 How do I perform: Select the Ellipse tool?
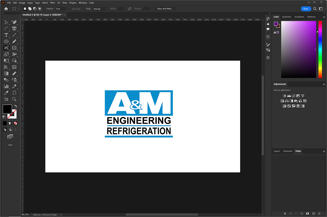(x=6, y=41)
